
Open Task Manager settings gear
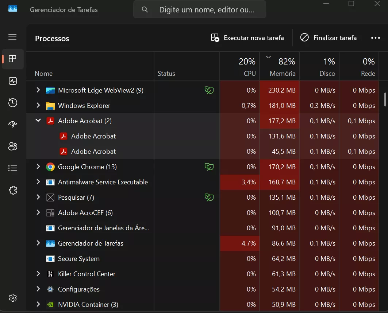(13, 297)
